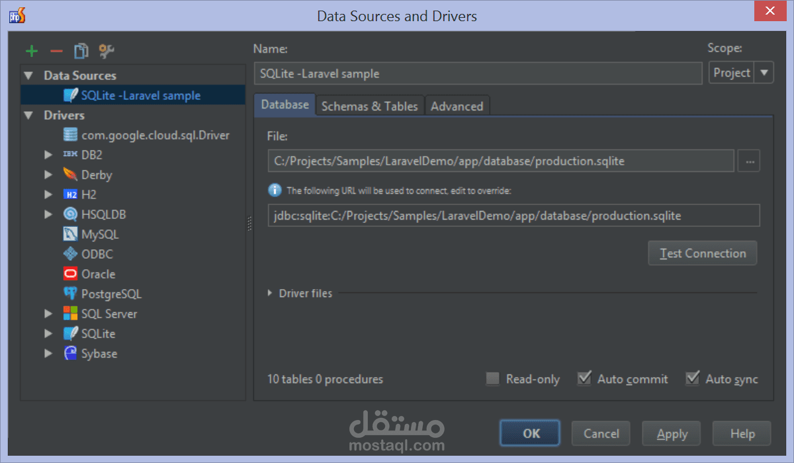
Task: Expand the Driver files section
Action: (x=270, y=293)
